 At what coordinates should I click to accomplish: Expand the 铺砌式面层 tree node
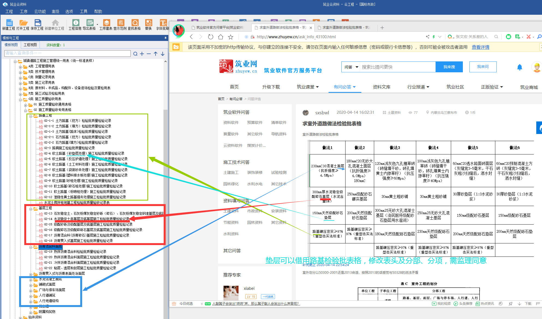coord(31,285)
